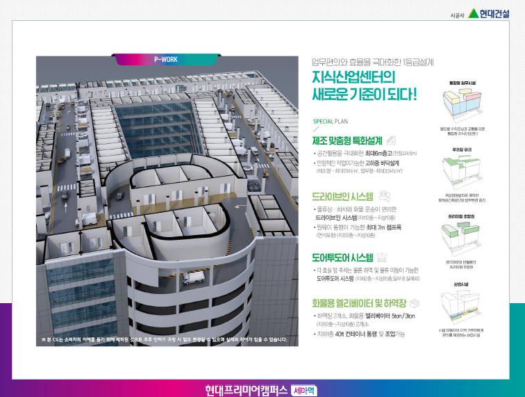Click the 세마역 badge at the bottom
Image resolution: width=525 pixels, height=397 pixels.
pos(303,390)
